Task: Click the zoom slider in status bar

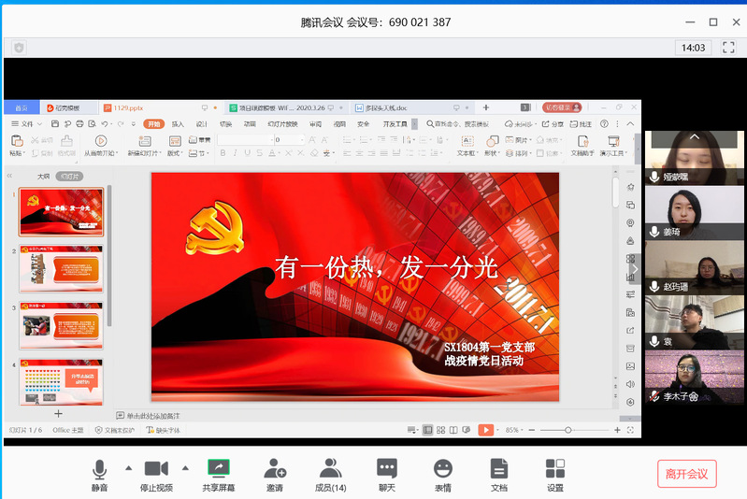Action: click(x=568, y=430)
